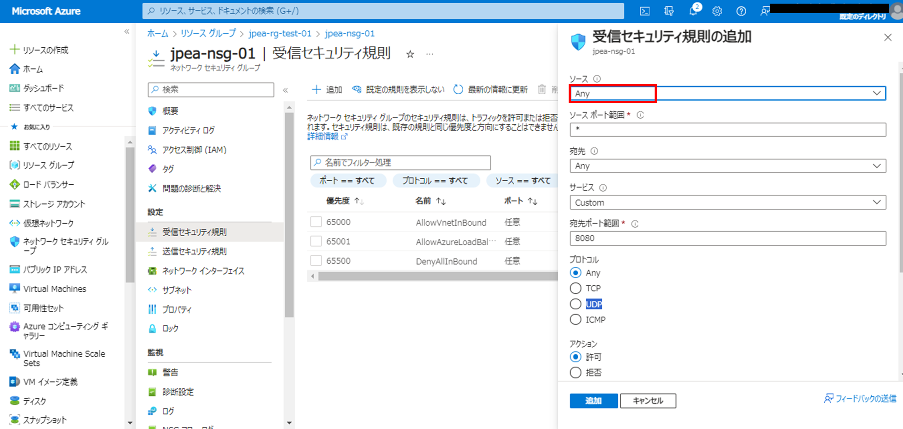903x429 pixels.
Task: Click the 宛先ポート範囲 field containing 8080
Action: (x=727, y=238)
